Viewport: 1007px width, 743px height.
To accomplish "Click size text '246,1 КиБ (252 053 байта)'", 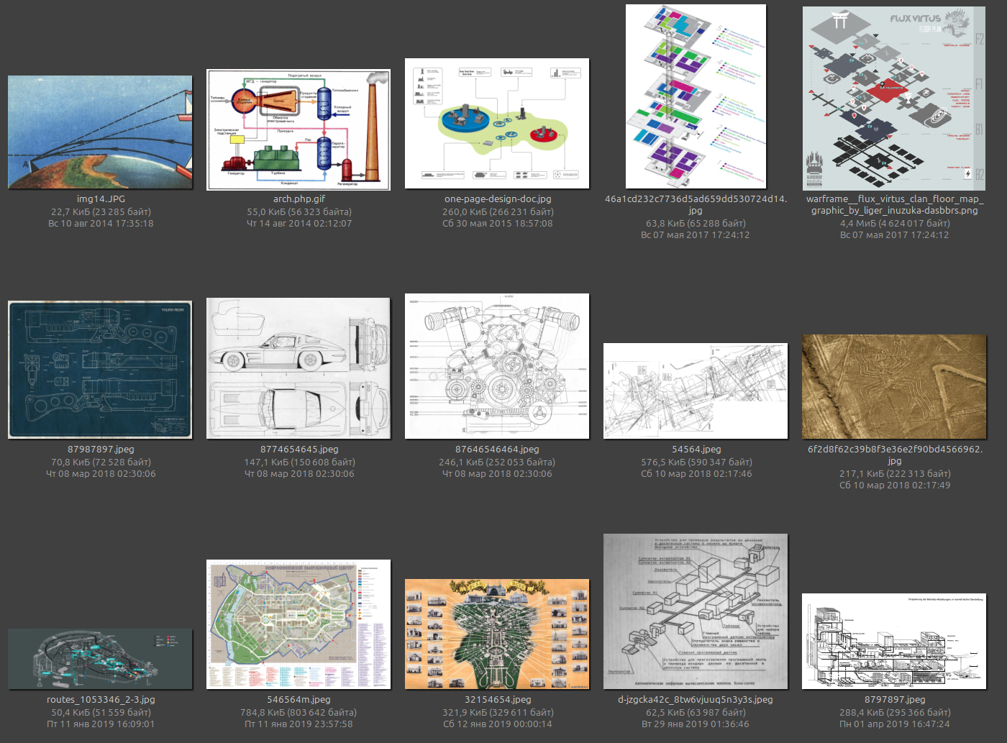I will coord(497,462).
